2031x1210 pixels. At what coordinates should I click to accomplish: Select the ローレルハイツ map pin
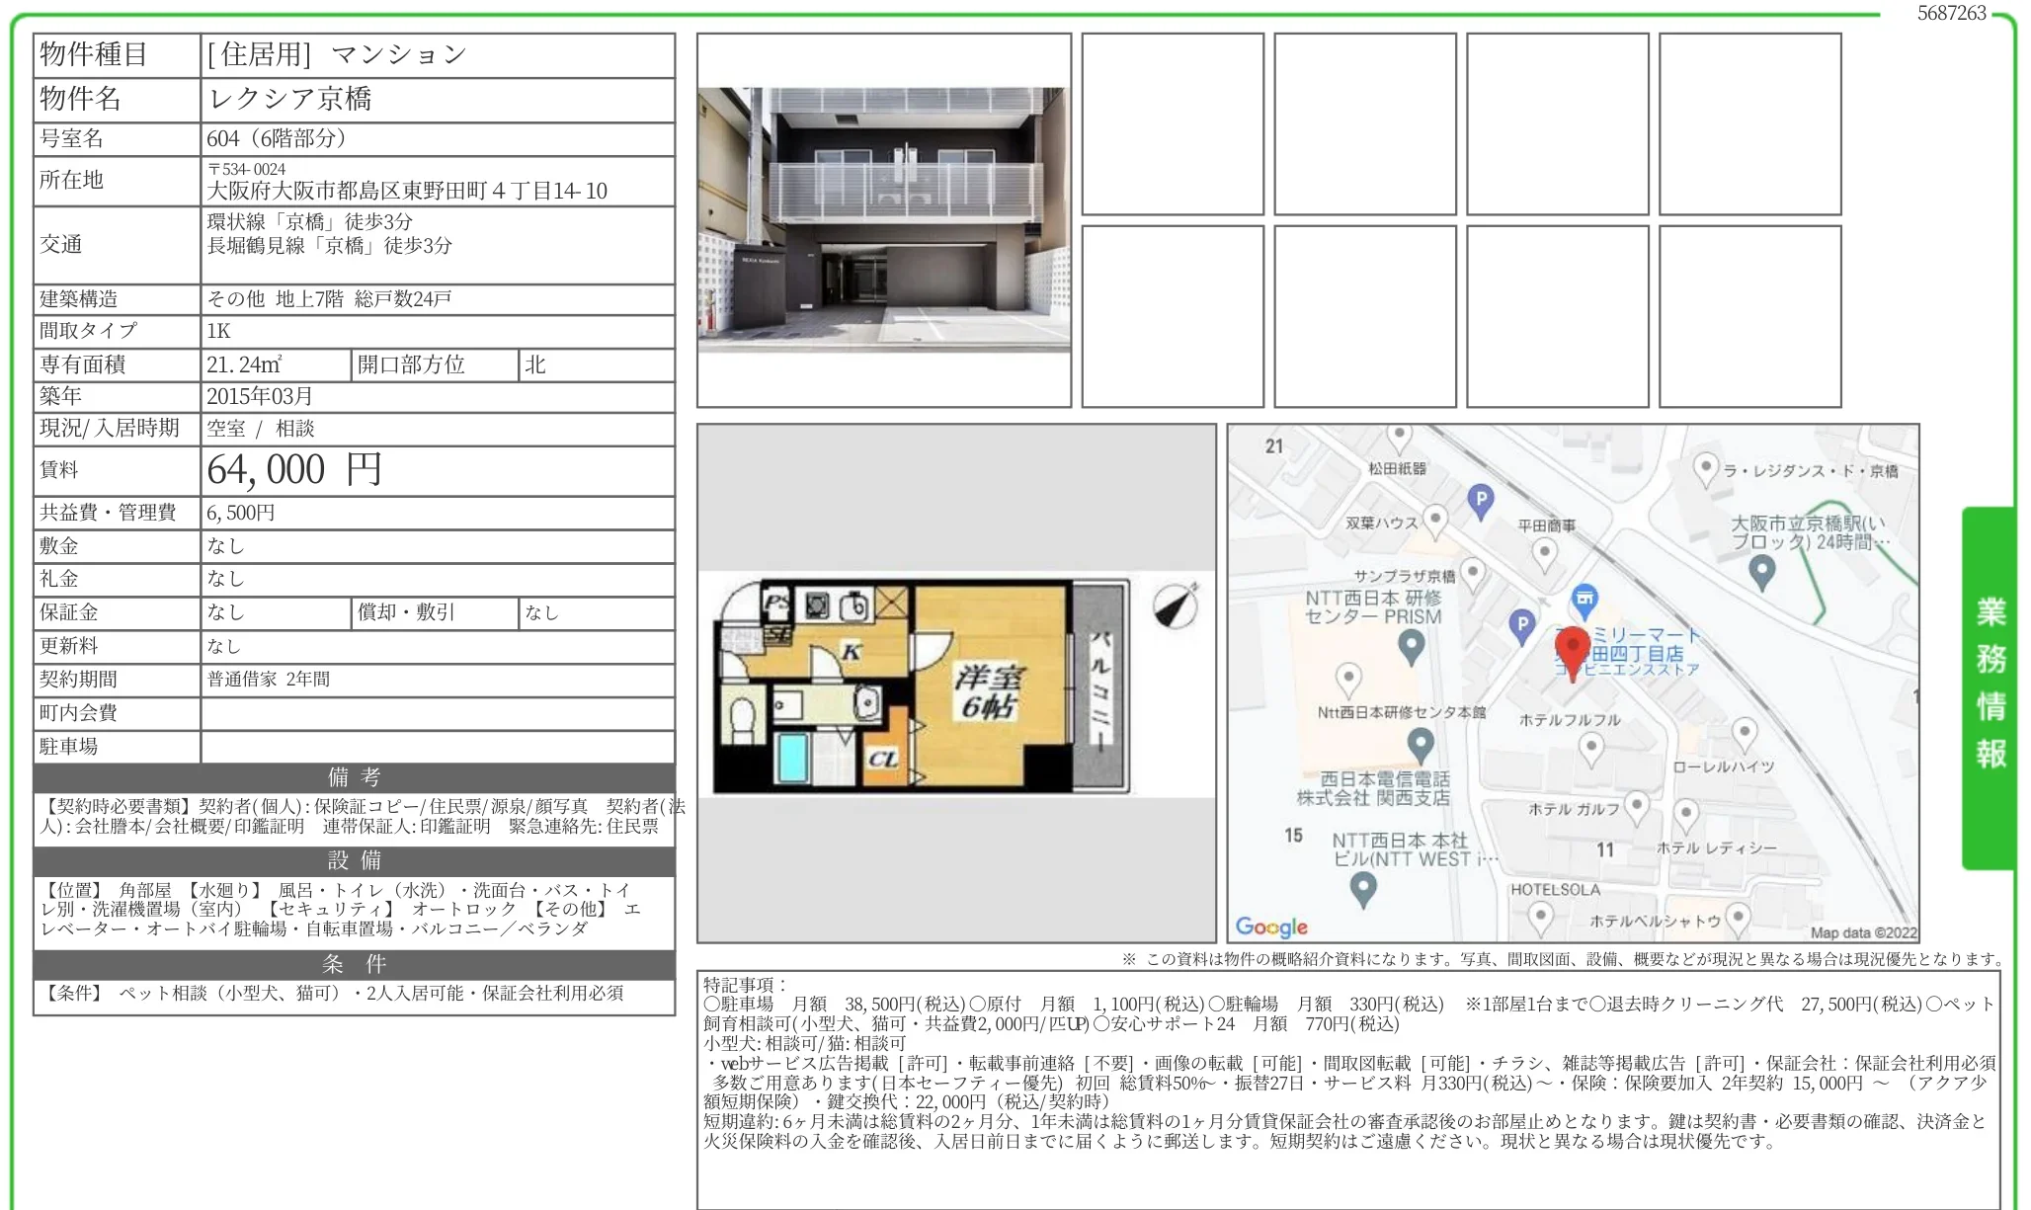pyautogui.click(x=1745, y=734)
